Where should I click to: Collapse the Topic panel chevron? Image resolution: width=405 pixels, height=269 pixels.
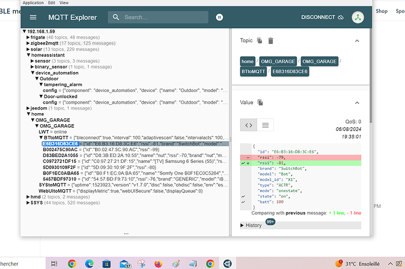[x=357, y=41]
